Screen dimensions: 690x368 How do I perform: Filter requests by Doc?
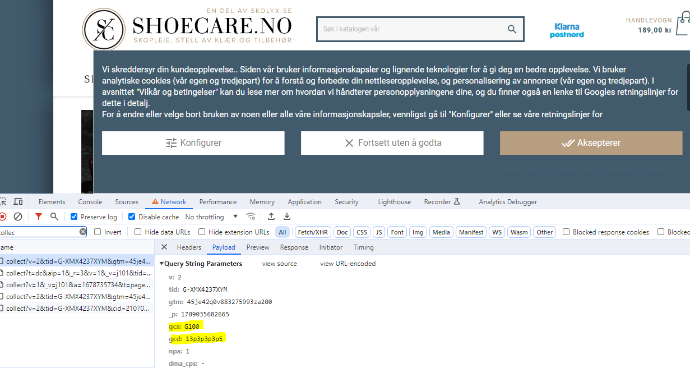[x=342, y=232]
